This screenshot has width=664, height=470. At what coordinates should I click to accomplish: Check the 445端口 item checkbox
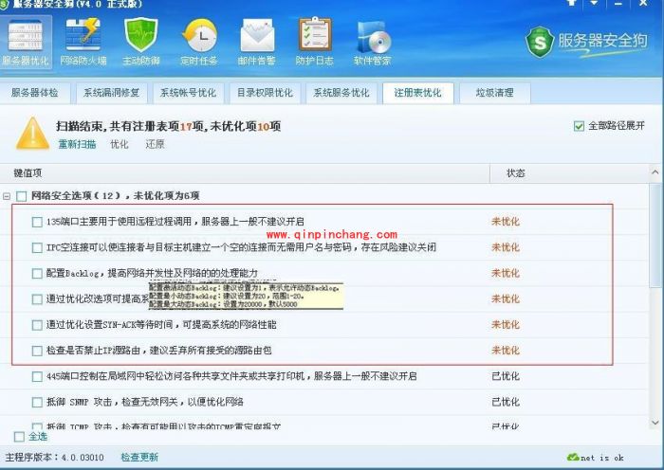(37, 377)
